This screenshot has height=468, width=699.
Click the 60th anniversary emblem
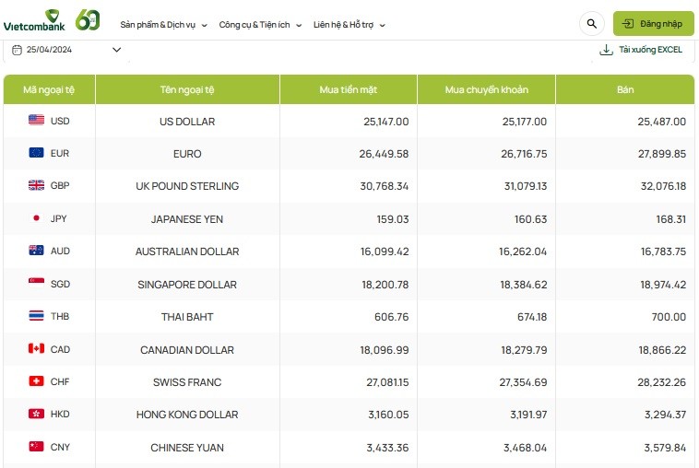88,18
